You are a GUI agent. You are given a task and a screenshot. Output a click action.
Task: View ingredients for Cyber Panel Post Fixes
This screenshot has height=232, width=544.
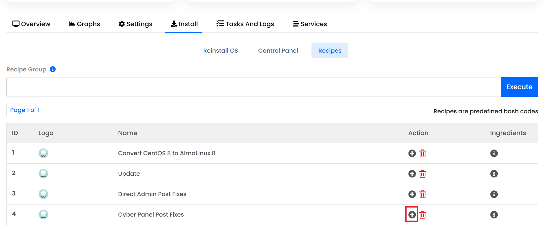click(x=494, y=215)
